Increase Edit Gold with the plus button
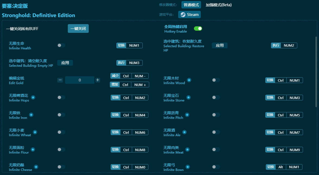The image size is (319, 175). (x=98, y=80)
